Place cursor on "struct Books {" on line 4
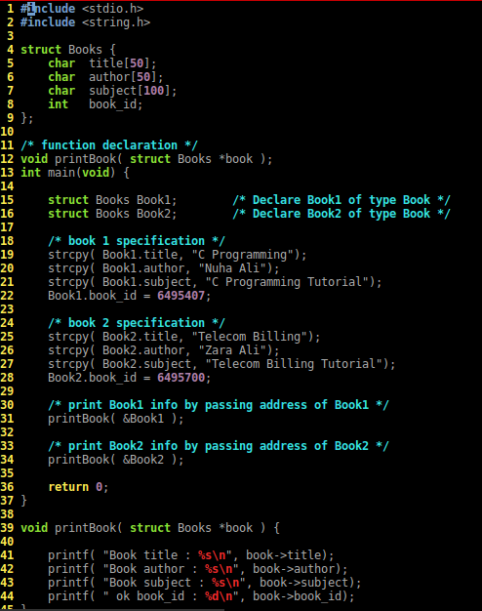482x611 pixels. click(x=68, y=50)
